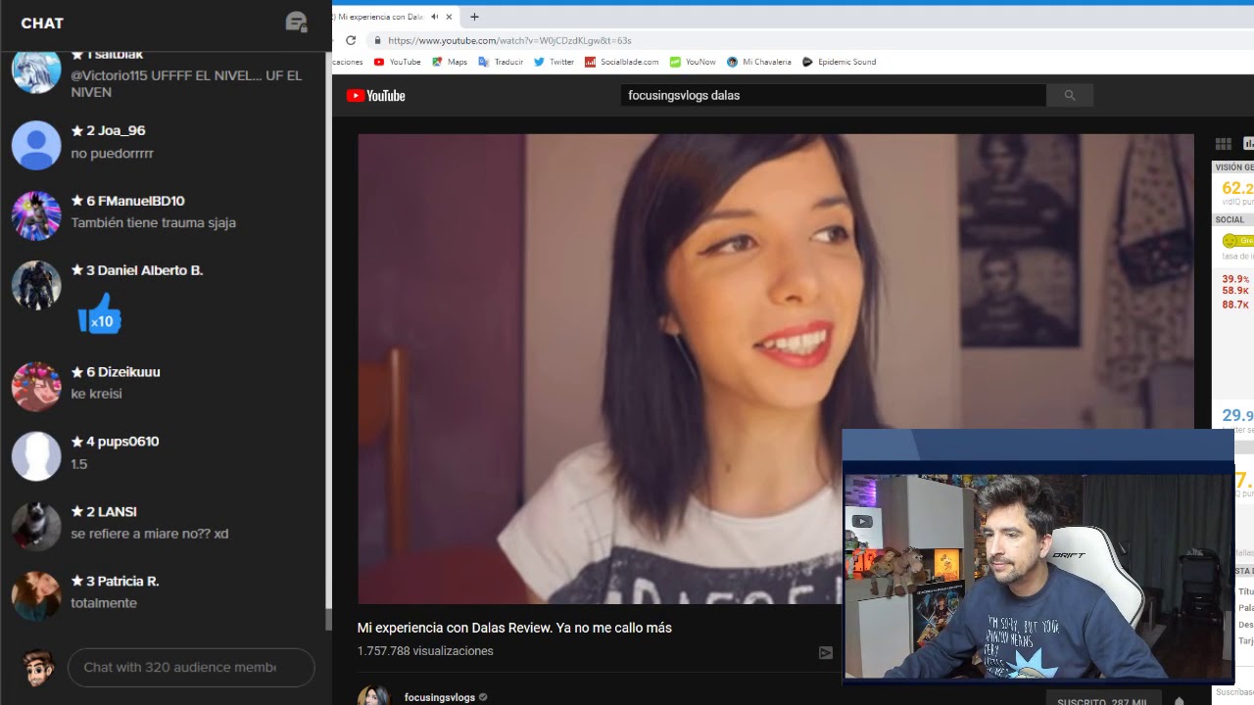Open the Maps bookmark
This screenshot has height=705, width=1254.
click(x=450, y=62)
